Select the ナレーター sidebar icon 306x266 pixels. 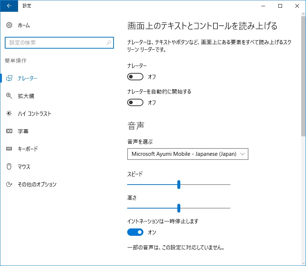tap(9, 78)
